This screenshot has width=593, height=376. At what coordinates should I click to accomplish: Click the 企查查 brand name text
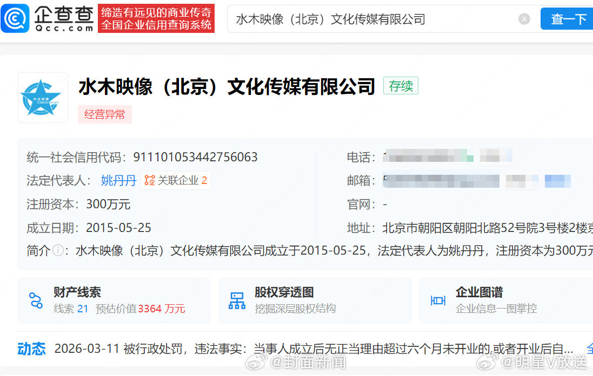pos(64,15)
